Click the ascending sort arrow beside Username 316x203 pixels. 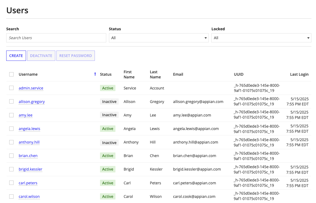pos(95,74)
